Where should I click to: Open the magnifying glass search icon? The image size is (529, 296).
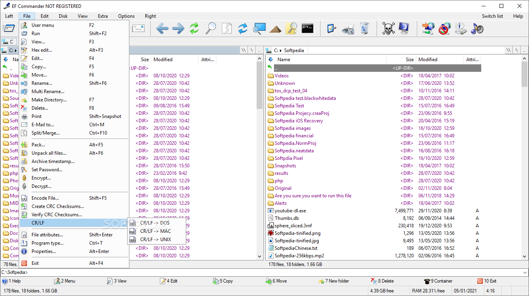pos(210,28)
